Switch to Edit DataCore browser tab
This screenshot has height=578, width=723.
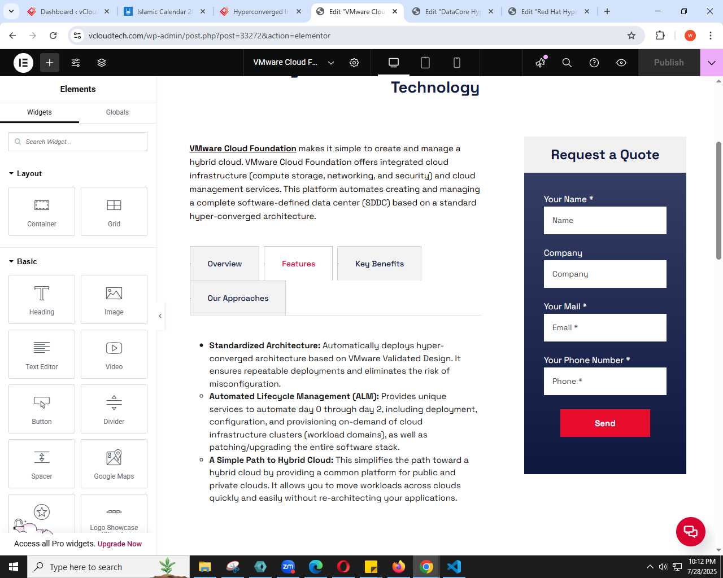click(453, 11)
